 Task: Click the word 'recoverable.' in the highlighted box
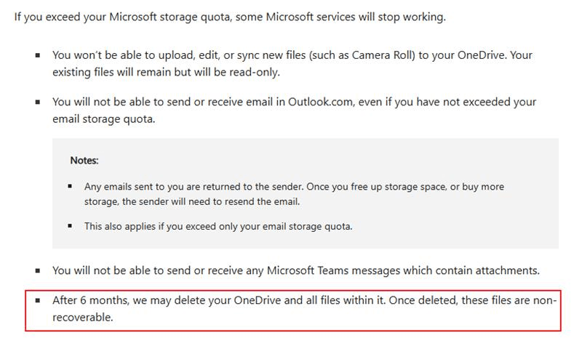(x=82, y=317)
